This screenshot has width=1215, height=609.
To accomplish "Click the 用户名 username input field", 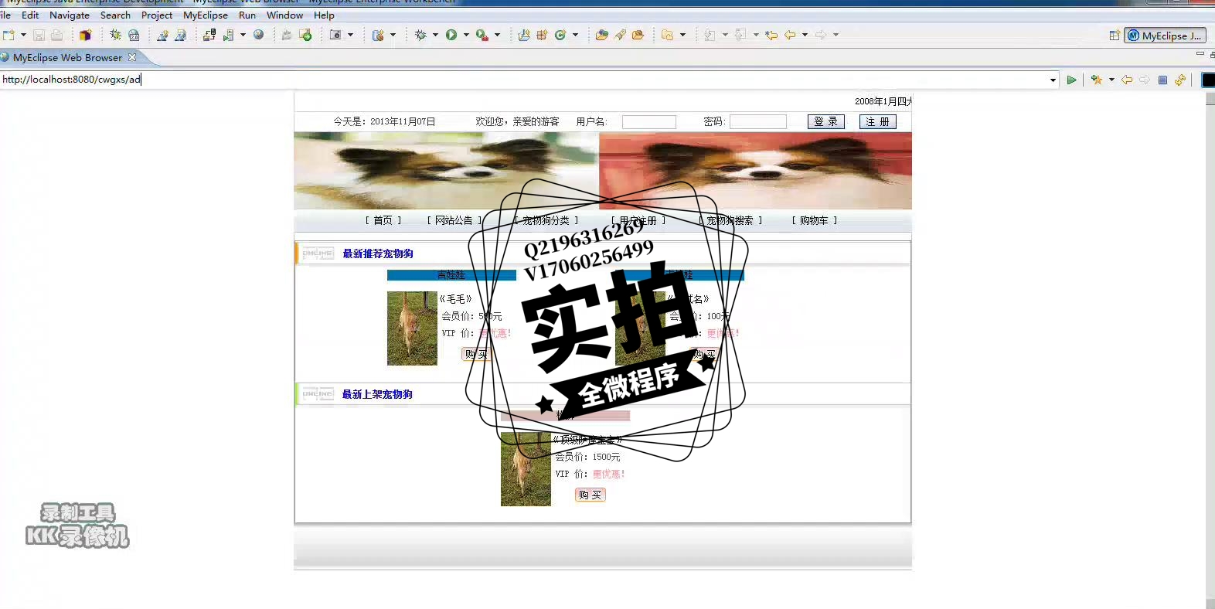I will click(649, 122).
